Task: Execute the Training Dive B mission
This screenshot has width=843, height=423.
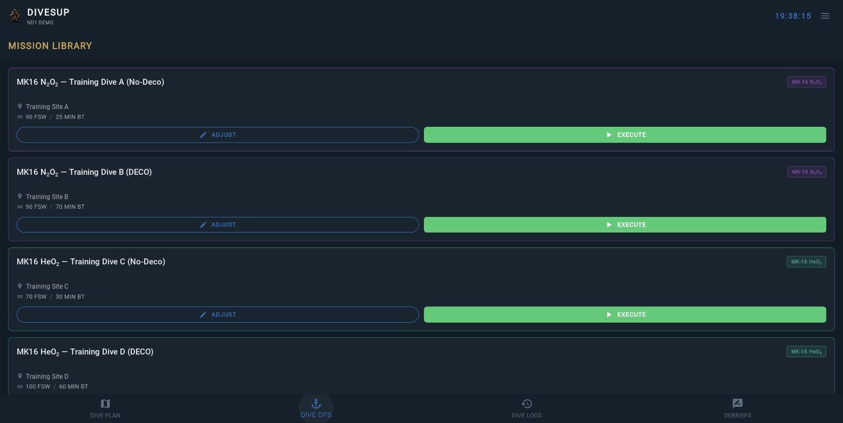Action: click(625, 224)
